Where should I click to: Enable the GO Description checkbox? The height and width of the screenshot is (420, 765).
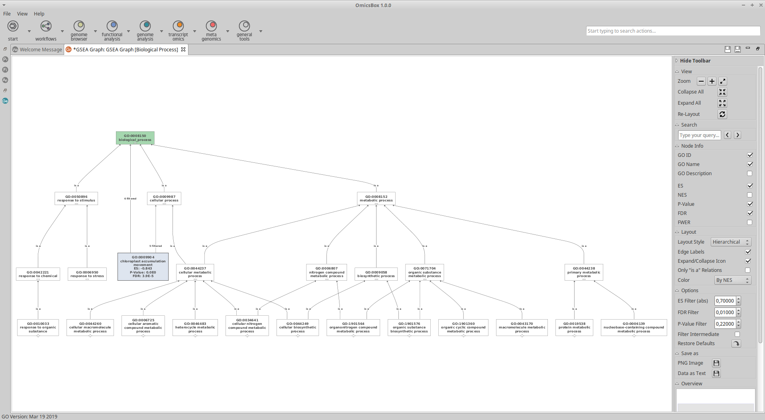point(749,174)
